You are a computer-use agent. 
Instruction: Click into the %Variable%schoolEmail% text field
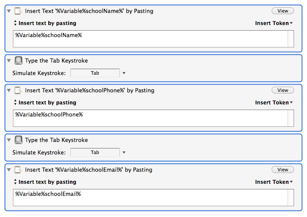tap(153, 198)
